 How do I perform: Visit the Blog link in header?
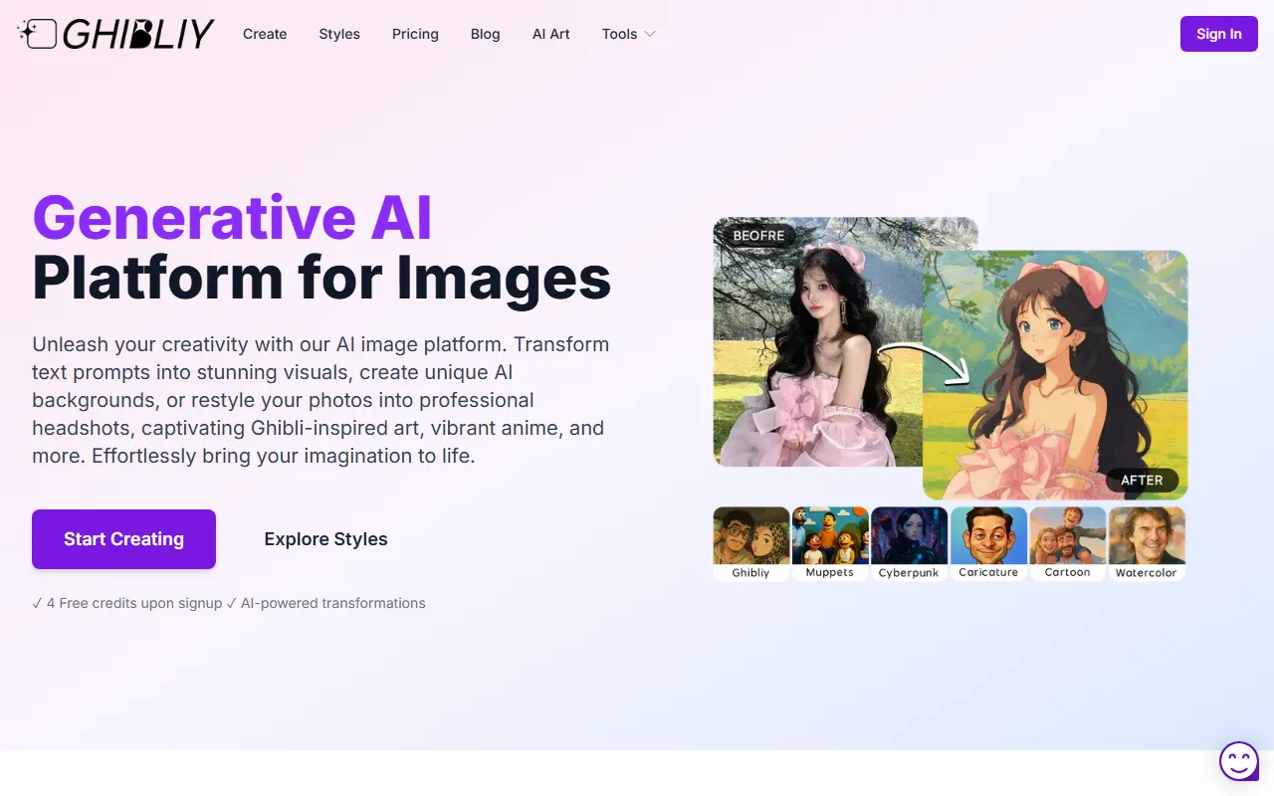485,34
